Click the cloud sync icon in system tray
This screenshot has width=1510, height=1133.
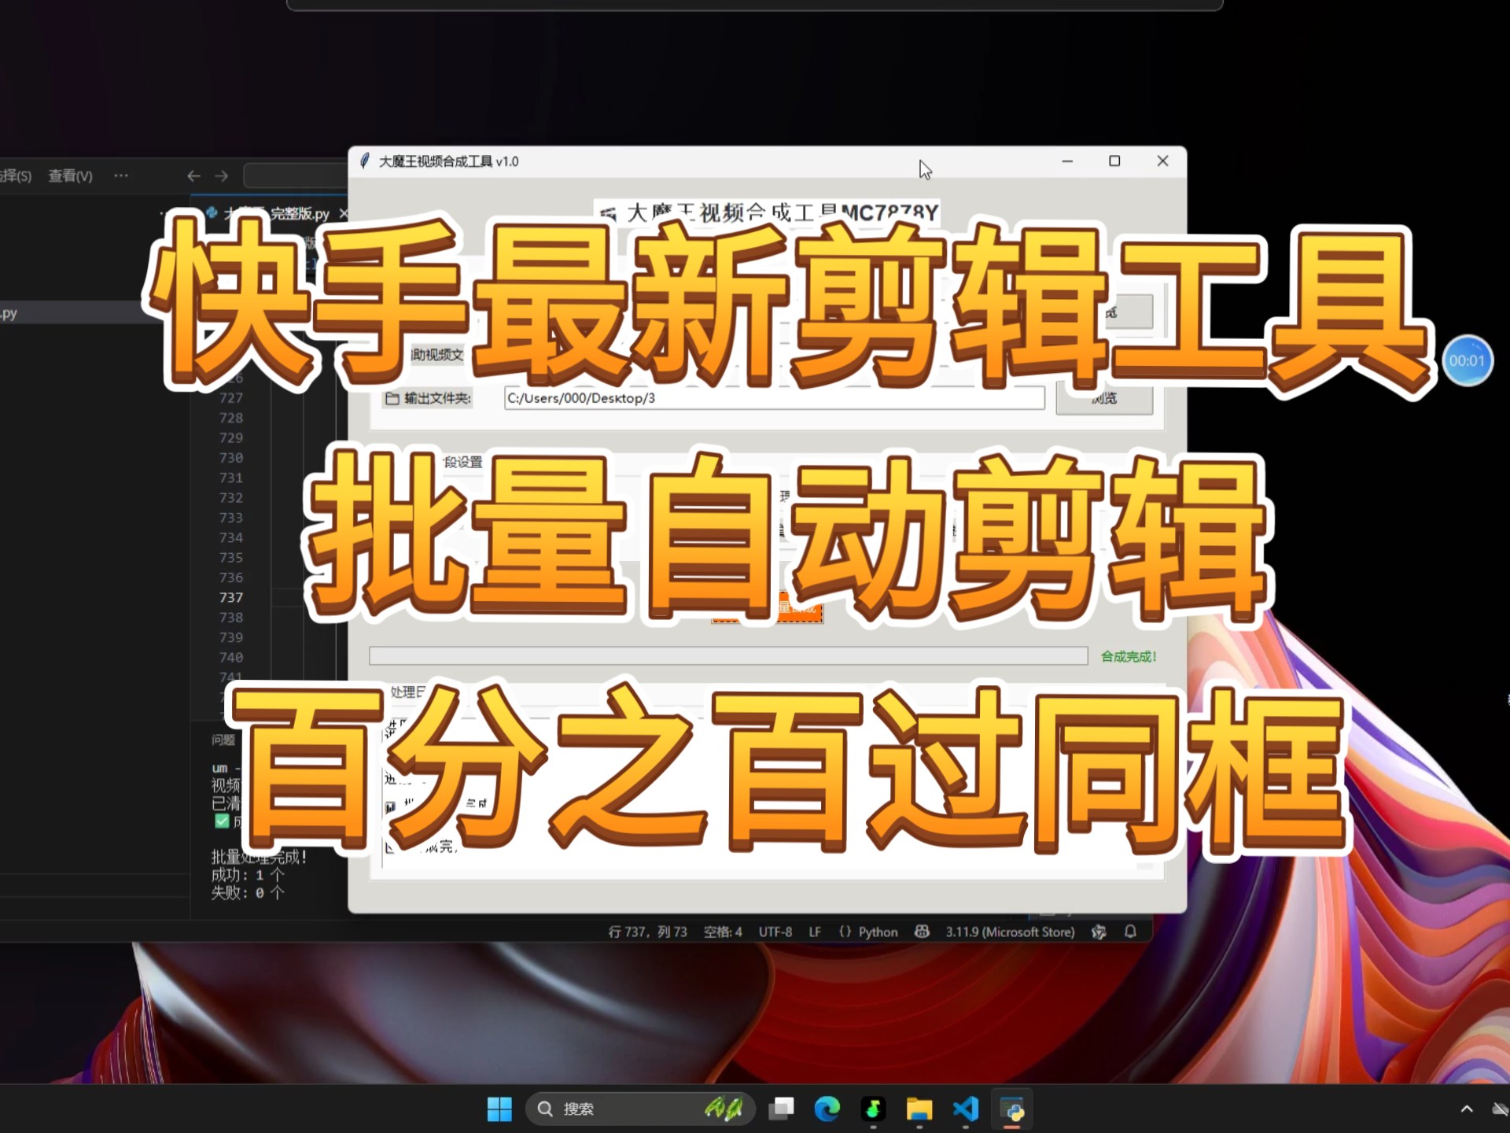coord(1501,1109)
